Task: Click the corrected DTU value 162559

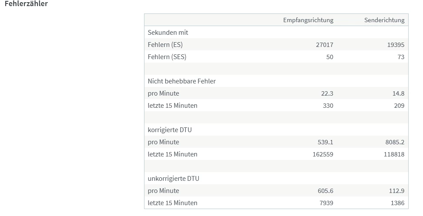Action: (x=322, y=154)
